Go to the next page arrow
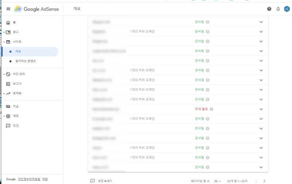 [264, 181]
